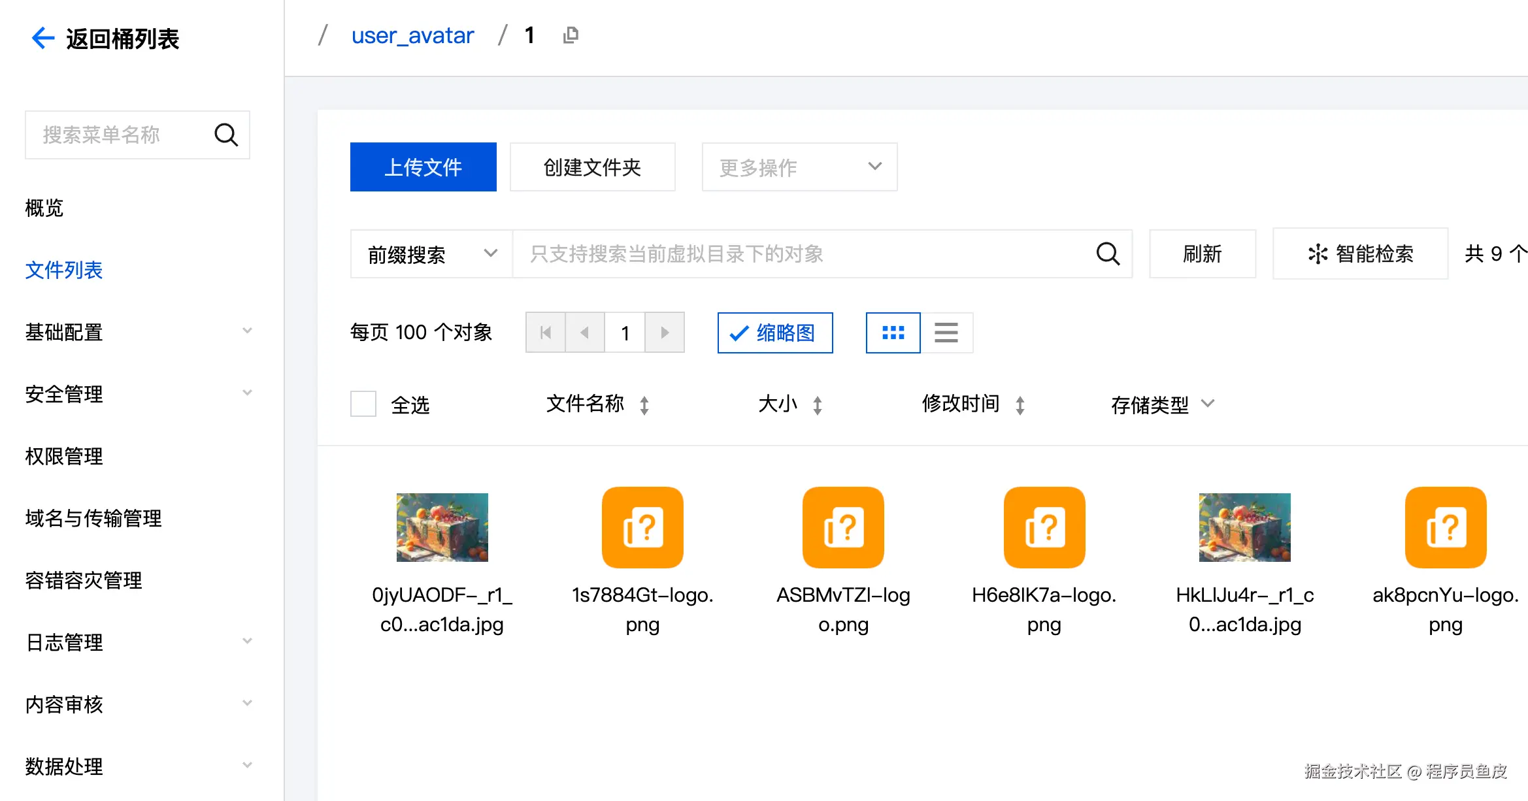The height and width of the screenshot is (801, 1528).
Task: Open 权限管理 in the sidebar
Action: click(x=64, y=456)
